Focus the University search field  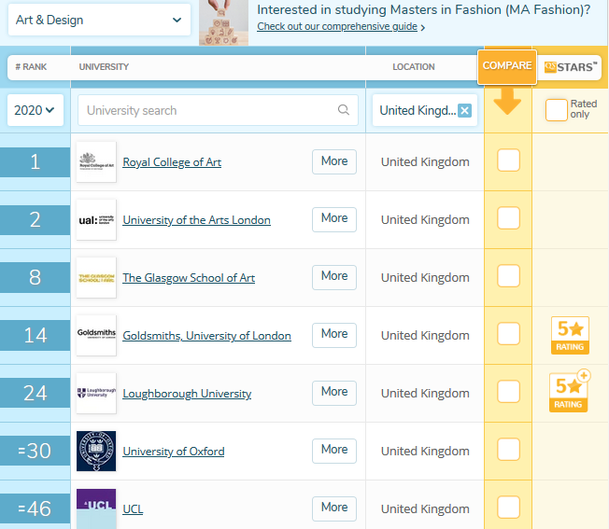tap(218, 110)
